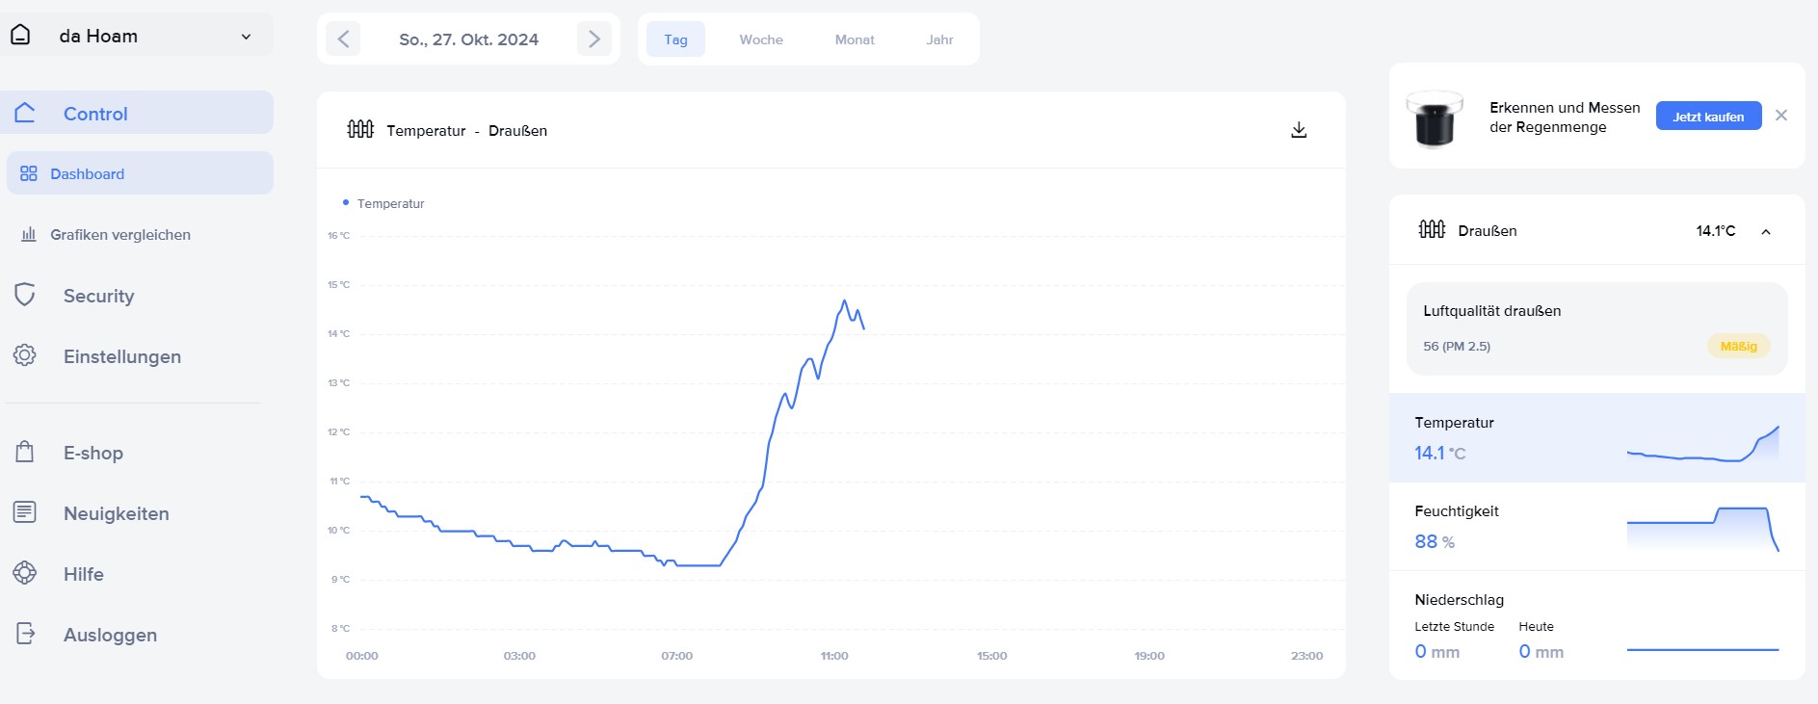Toggle the Temperatur legend series in chart

(x=383, y=203)
